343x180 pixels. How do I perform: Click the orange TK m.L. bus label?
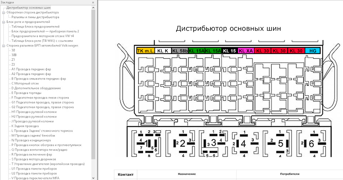145,51
